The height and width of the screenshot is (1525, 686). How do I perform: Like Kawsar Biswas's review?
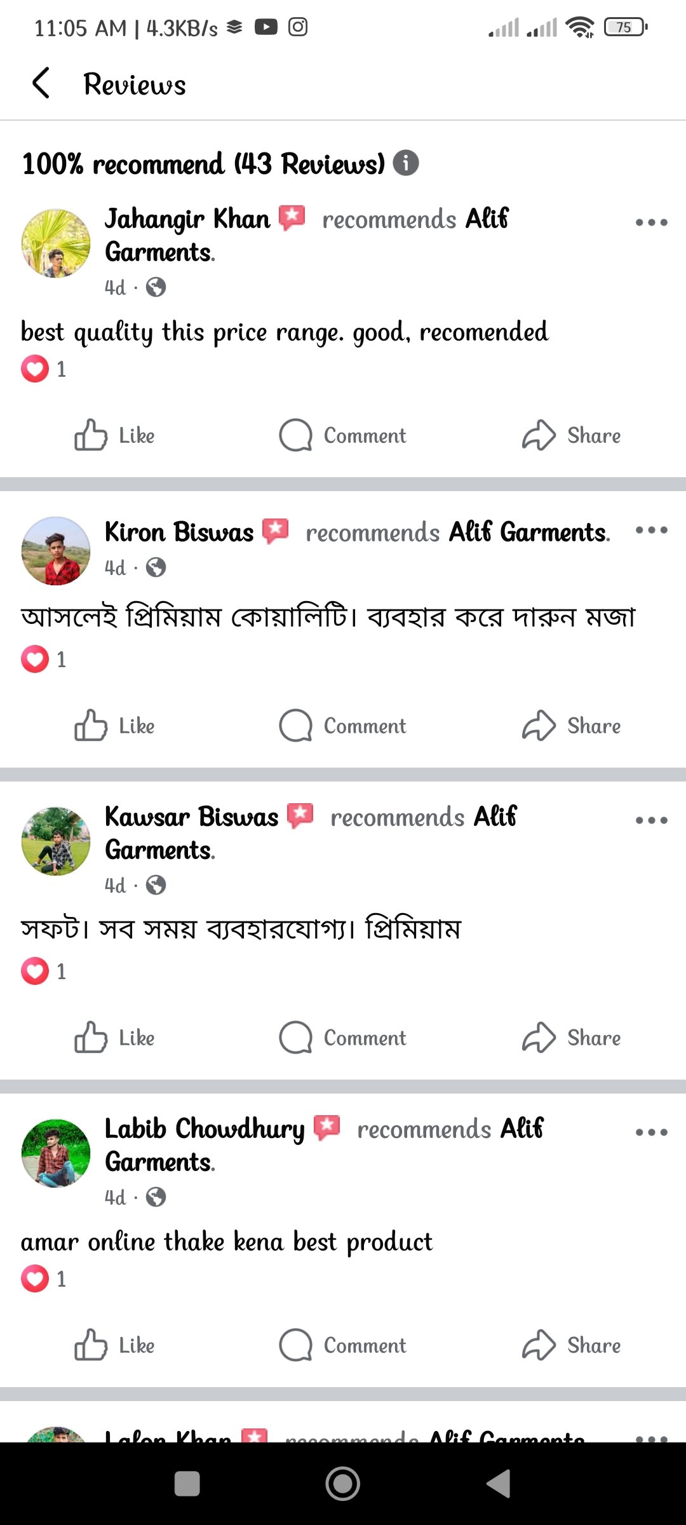(x=115, y=1038)
